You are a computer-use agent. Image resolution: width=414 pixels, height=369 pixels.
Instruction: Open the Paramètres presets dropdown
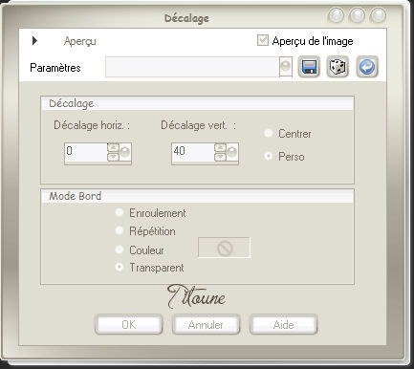[x=286, y=67]
